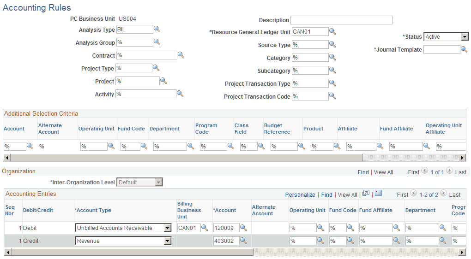Look up account 120009 in Debit row
Screen dimensions: 471x259
click(x=243, y=228)
